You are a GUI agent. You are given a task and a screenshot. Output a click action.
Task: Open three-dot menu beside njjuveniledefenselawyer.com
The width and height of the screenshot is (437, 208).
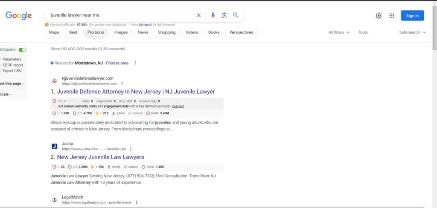122,84
